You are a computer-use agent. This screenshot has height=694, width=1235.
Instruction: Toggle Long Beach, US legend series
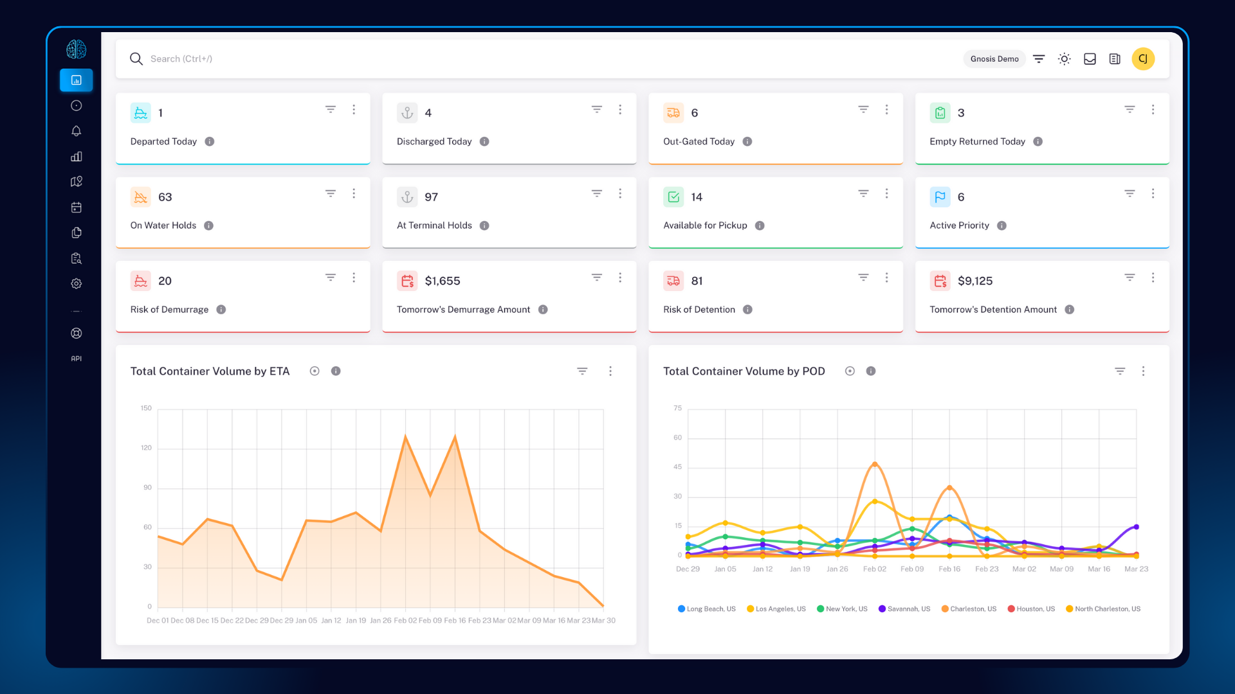(x=706, y=609)
